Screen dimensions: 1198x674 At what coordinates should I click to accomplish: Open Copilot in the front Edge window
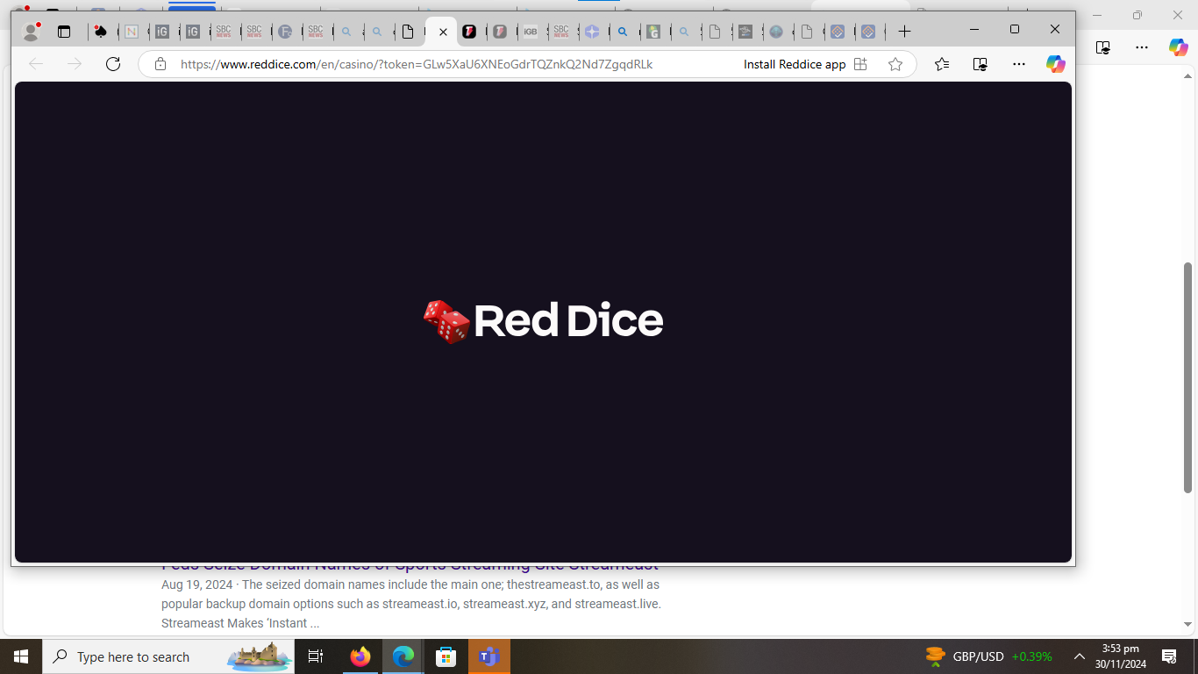1056,64
